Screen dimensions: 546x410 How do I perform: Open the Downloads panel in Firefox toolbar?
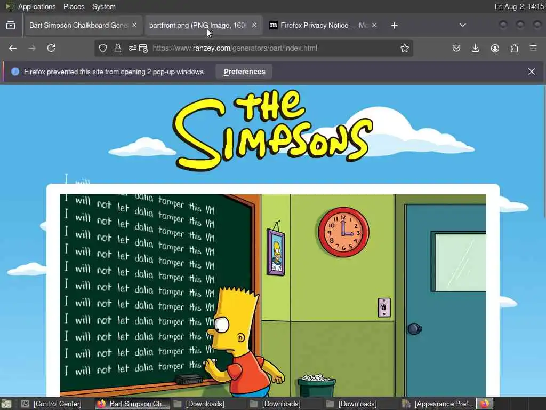tap(475, 48)
